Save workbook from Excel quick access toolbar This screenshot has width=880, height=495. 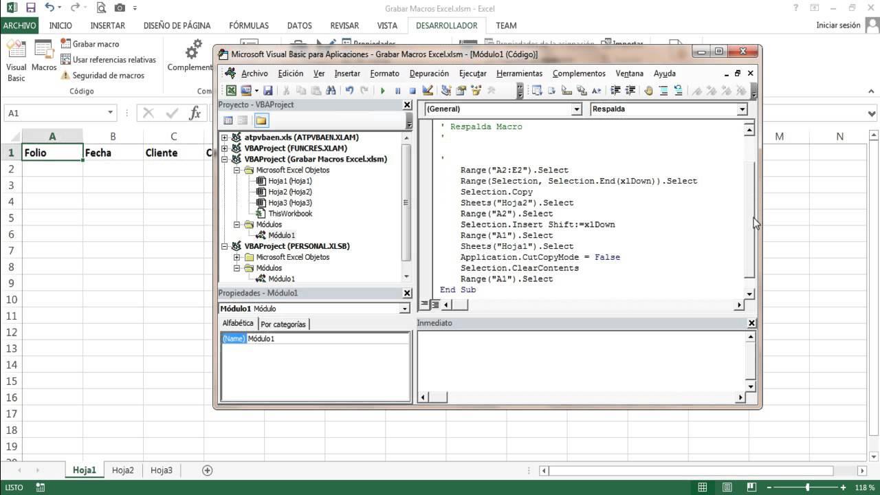[30, 8]
